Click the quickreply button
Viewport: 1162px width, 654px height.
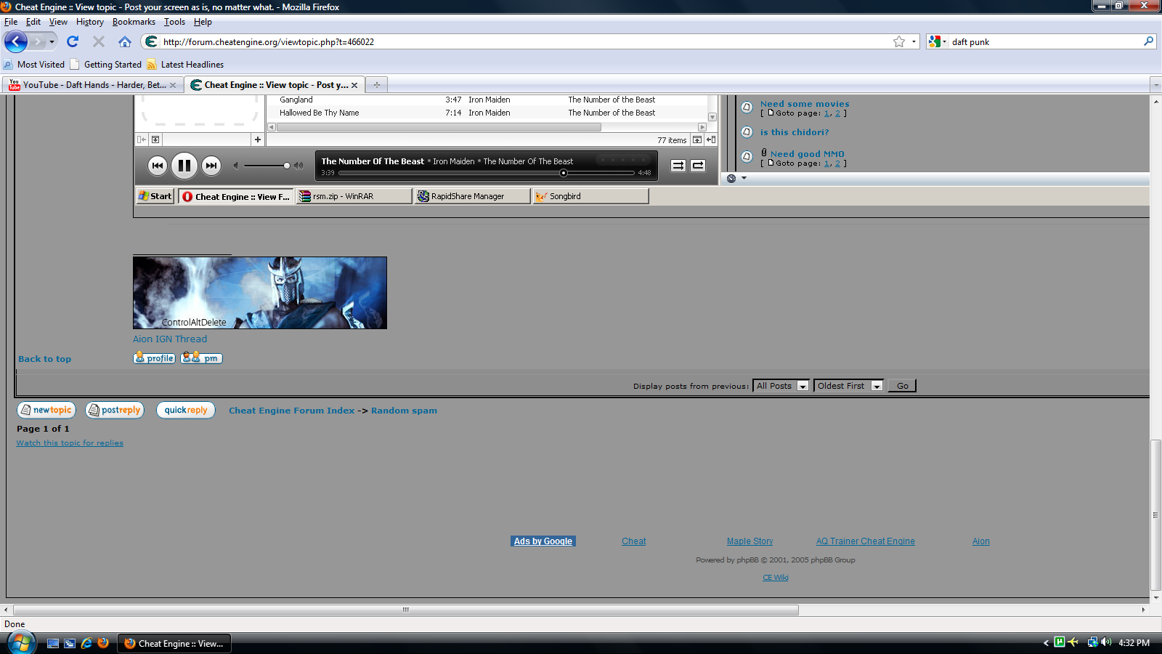(186, 410)
